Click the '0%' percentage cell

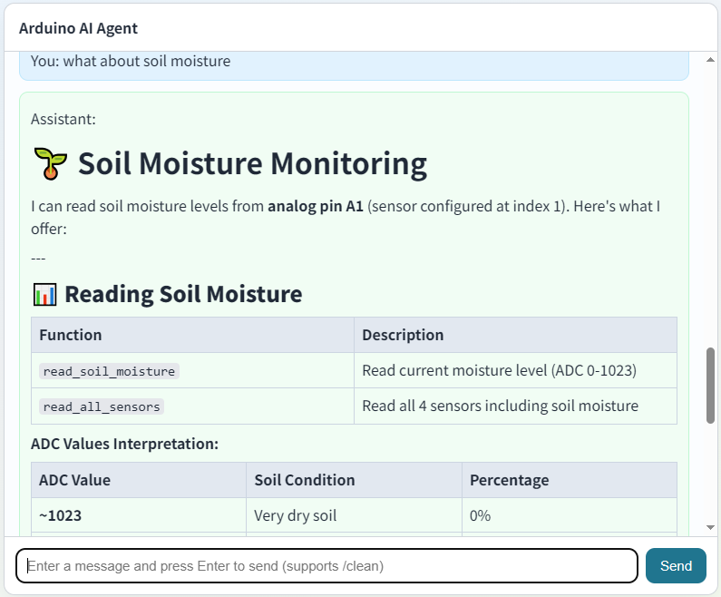pos(570,515)
